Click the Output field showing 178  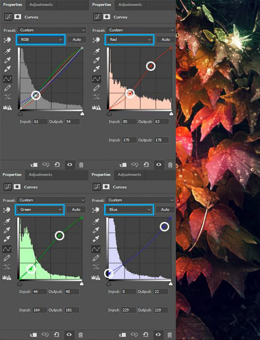161,140
